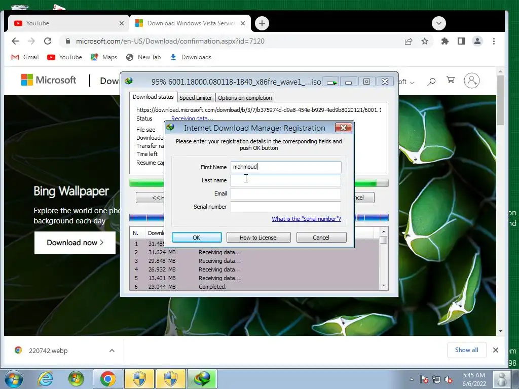Click the 220742.webp downloaded file
The width and height of the screenshot is (519, 389).
coord(48,351)
